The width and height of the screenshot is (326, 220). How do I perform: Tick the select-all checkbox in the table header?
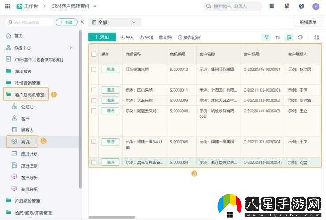(x=93, y=54)
